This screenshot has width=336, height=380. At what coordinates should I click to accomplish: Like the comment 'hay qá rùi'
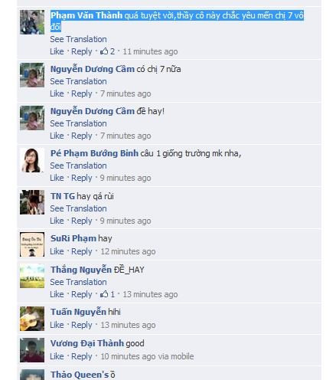click(x=57, y=221)
